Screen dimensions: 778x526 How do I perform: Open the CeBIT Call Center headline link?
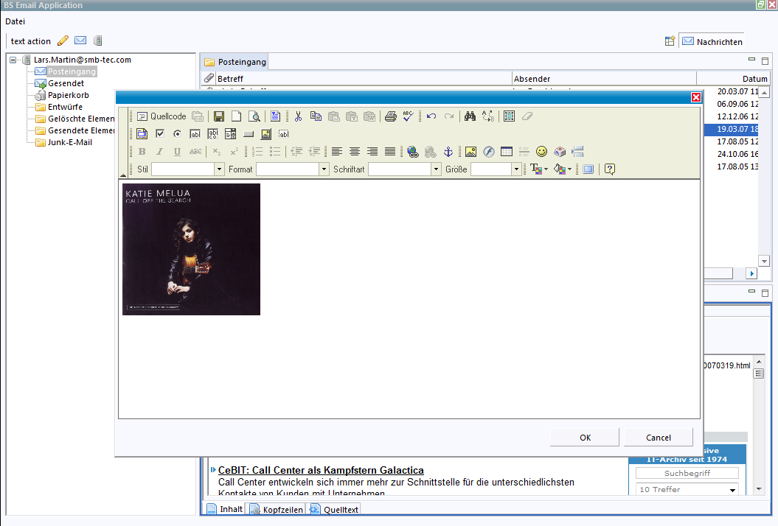pyautogui.click(x=321, y=470)
